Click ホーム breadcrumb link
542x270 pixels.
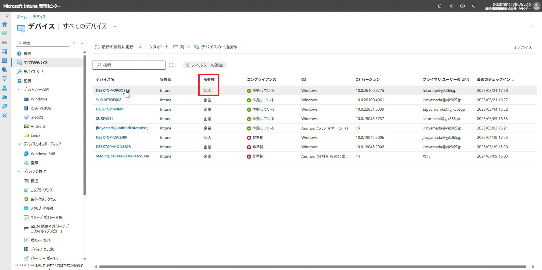[x=22, y=17]
